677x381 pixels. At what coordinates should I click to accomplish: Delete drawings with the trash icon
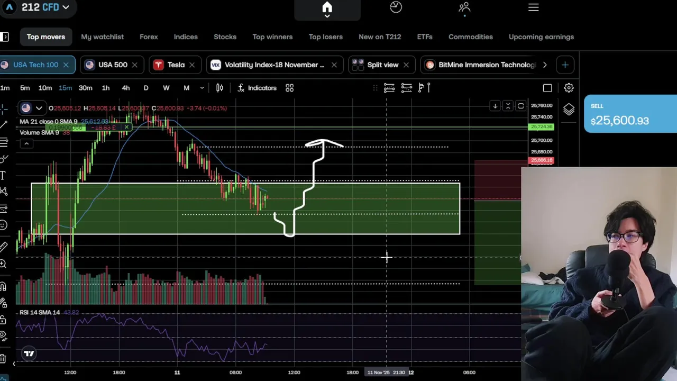3,358
